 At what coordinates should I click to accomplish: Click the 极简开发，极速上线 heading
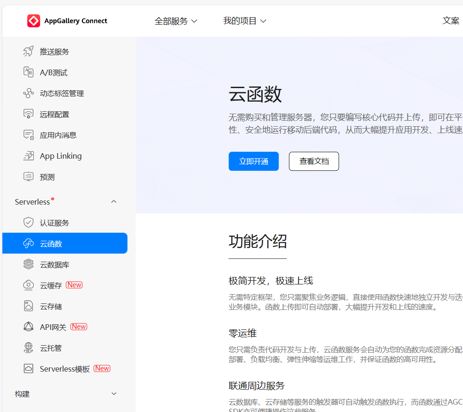[x=271, y=281]
